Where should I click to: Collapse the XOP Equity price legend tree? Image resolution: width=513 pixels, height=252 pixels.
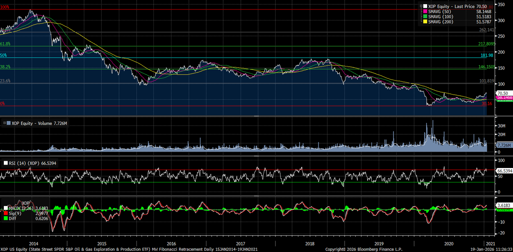(421, 6)
